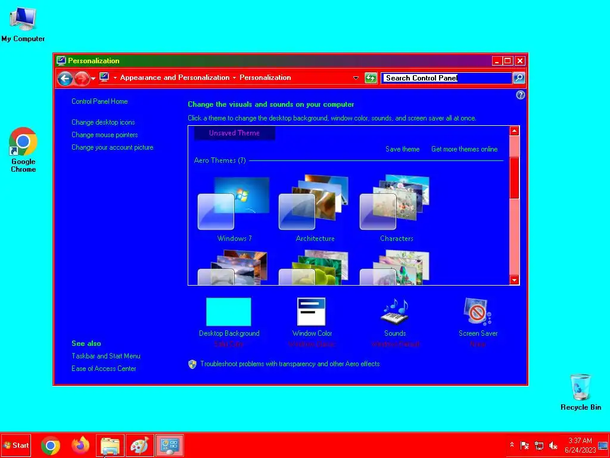Open the Action Center flag icon
Image resolution: width=610 pixels, height=458 pixels.
pos(525,445)
